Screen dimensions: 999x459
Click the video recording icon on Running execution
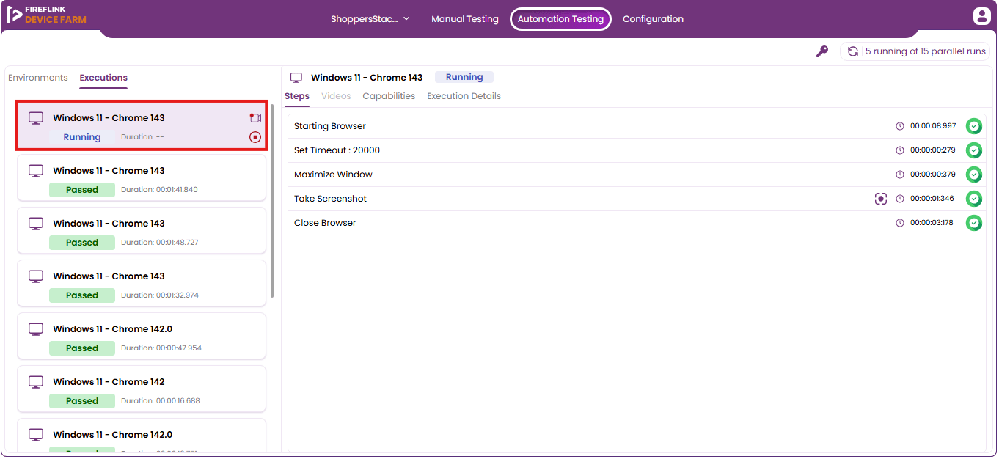255,118
